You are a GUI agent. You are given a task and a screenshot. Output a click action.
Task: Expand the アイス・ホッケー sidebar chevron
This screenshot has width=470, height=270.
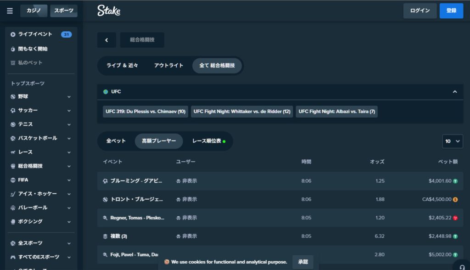tap(69, 194)
